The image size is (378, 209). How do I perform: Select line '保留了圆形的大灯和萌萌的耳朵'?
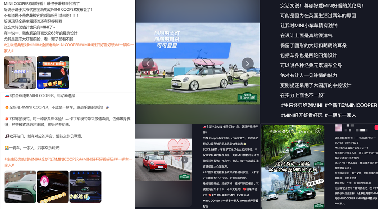314,45
